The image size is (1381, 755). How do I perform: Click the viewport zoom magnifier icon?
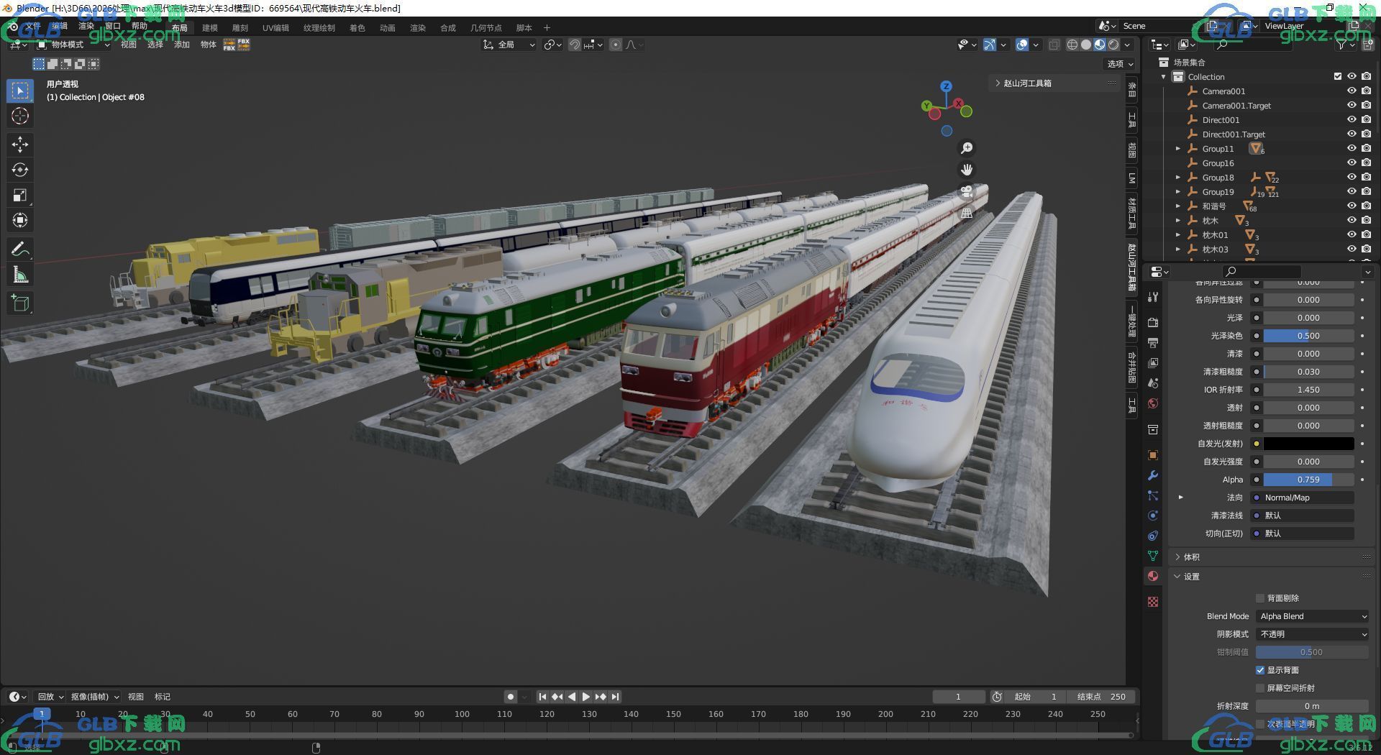pos(967,148)
